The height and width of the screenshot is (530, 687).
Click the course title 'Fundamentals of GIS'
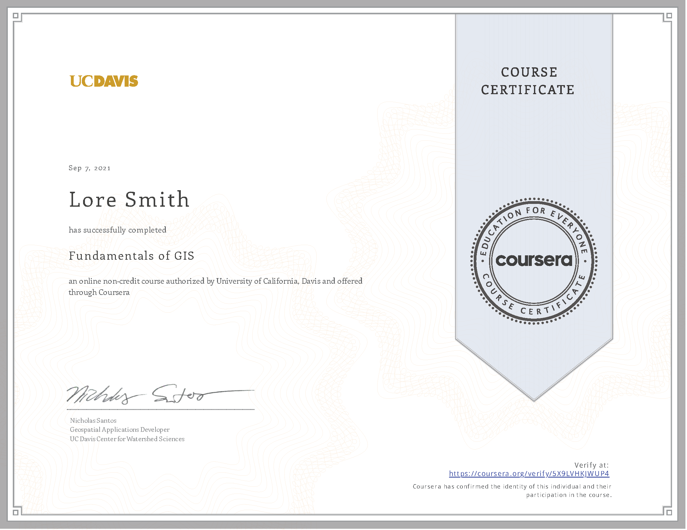pyautogui.click(x=131, y=256)
